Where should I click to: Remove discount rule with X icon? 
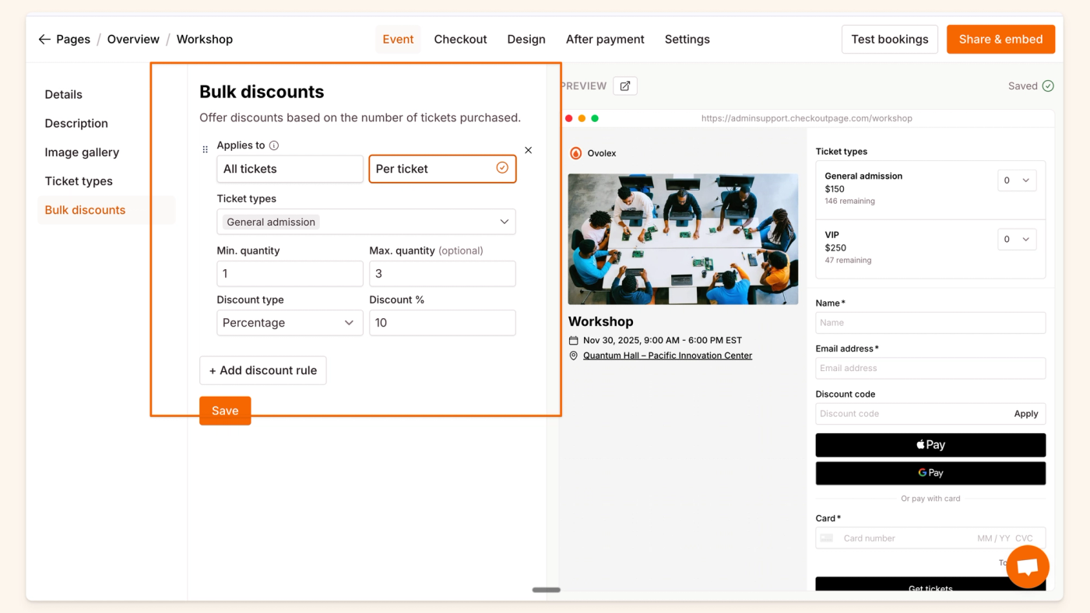(x=528, y=150)
